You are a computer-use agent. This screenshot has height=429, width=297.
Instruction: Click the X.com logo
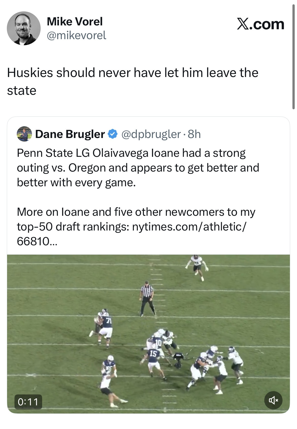260,24
